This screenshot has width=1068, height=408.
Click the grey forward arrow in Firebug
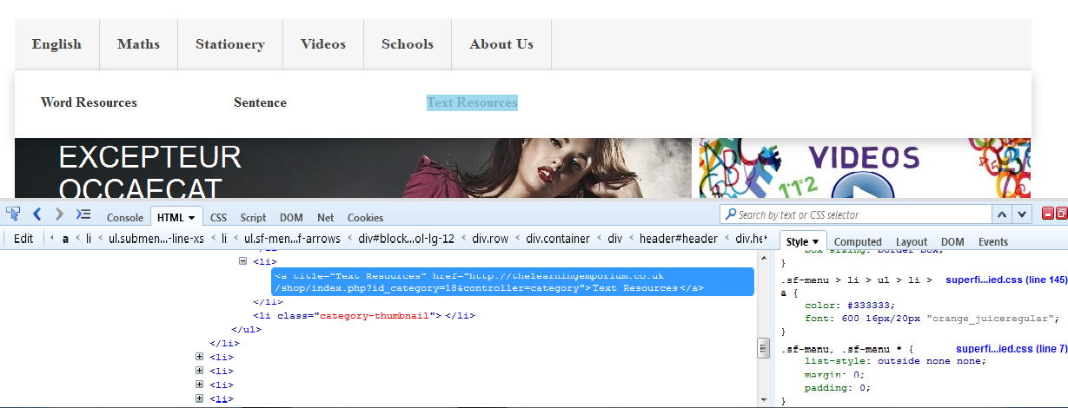click(x=59, y=214)
